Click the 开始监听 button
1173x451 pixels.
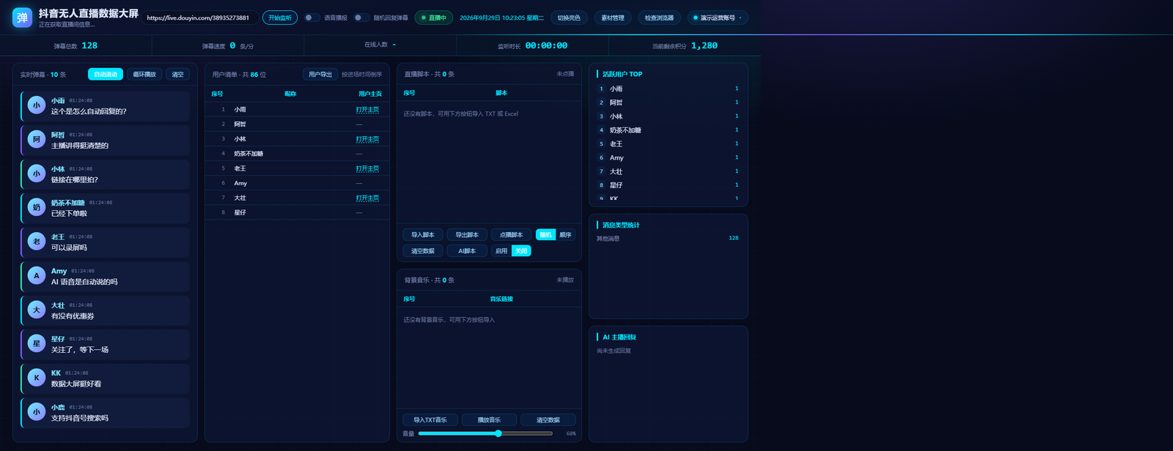(280, 18)
